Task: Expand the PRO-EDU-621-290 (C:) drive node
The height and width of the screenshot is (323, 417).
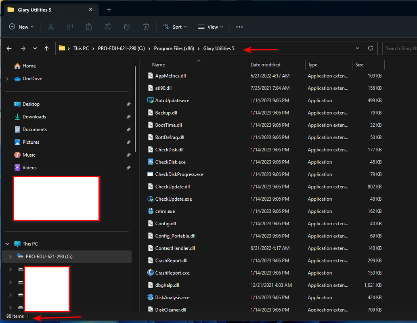Action: [x=10, y=257]
